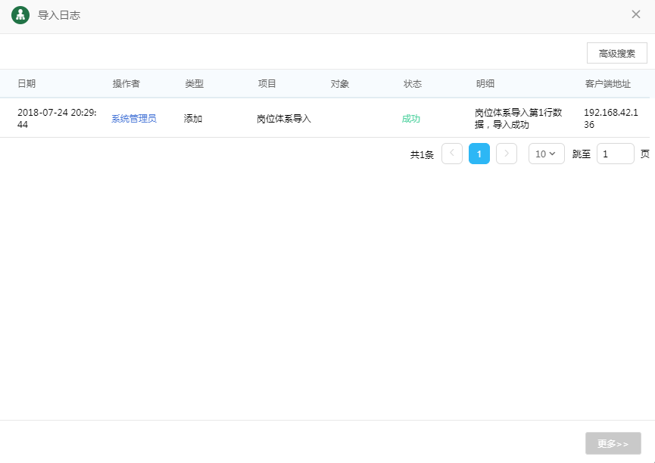Select the 明细 column header

click(485, 84)
